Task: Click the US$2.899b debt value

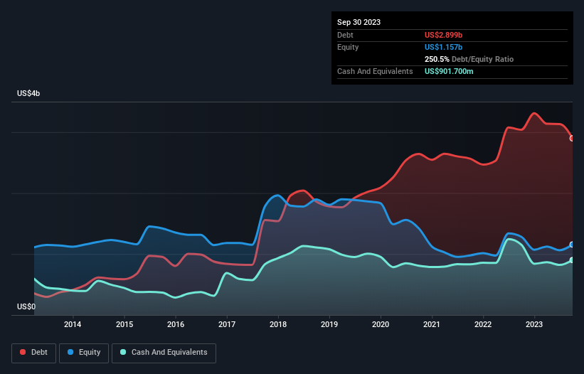Action: click(443, 35)
